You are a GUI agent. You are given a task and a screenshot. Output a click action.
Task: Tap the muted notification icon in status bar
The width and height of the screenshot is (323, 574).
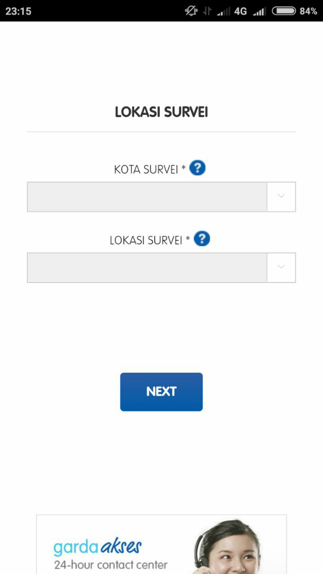[x=191, y=11]
